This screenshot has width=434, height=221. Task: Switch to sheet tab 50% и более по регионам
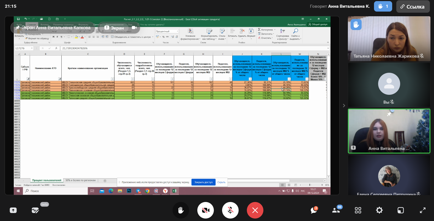[x=80, y=180]
